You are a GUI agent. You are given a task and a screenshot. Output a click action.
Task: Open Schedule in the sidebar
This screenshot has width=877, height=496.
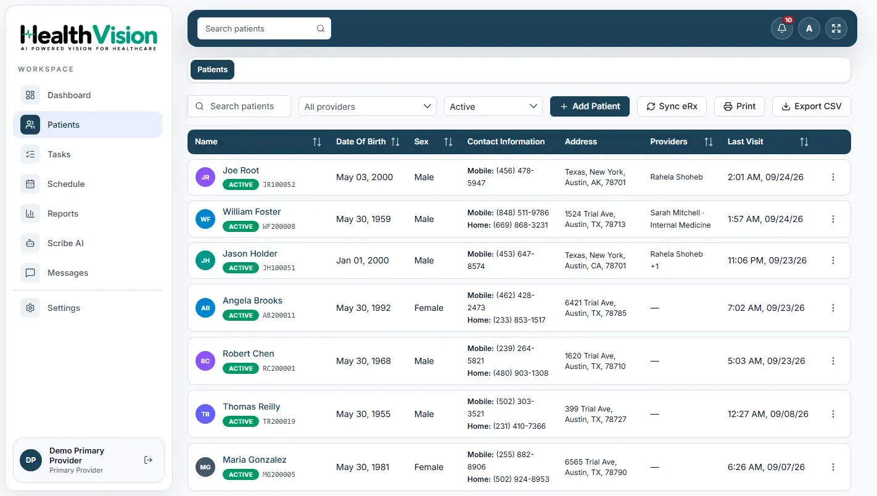88,184
